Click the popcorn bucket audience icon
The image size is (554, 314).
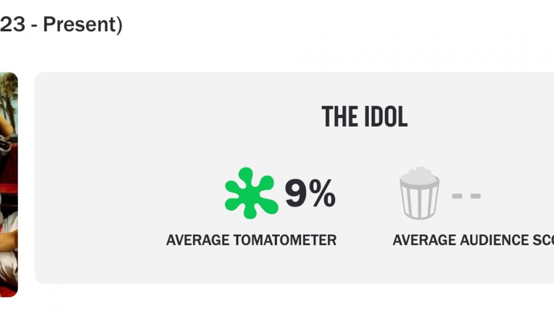coord(419,193)
